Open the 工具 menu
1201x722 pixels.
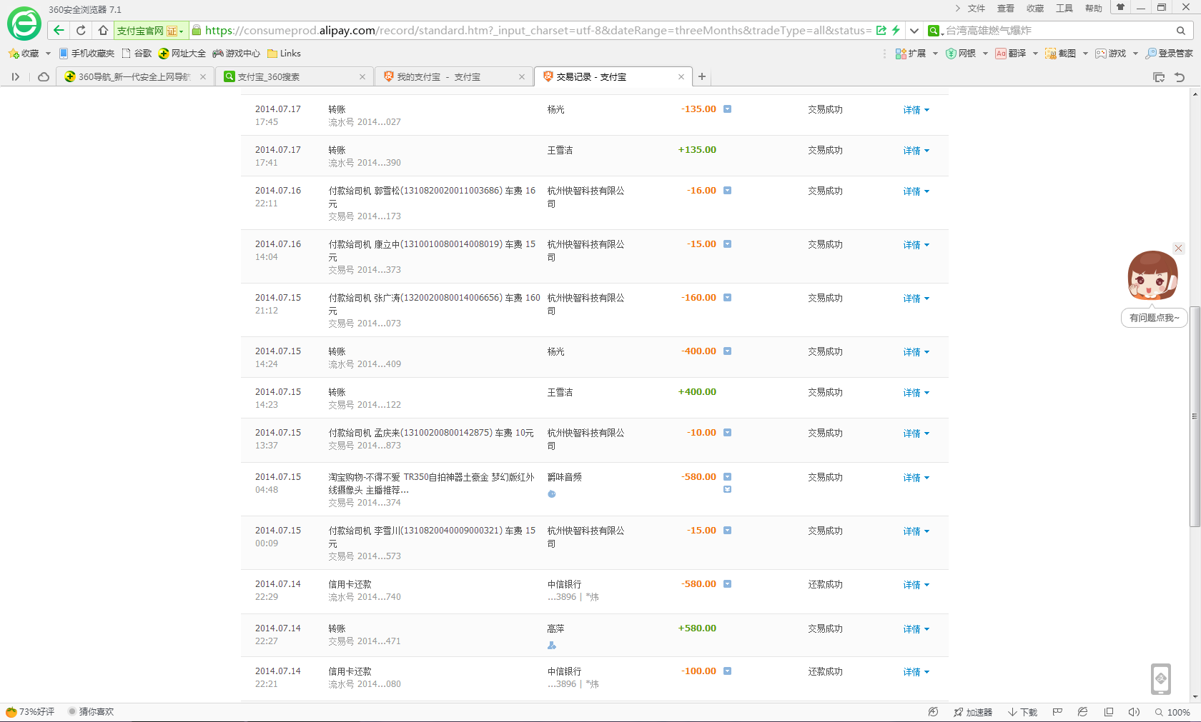1064,9
